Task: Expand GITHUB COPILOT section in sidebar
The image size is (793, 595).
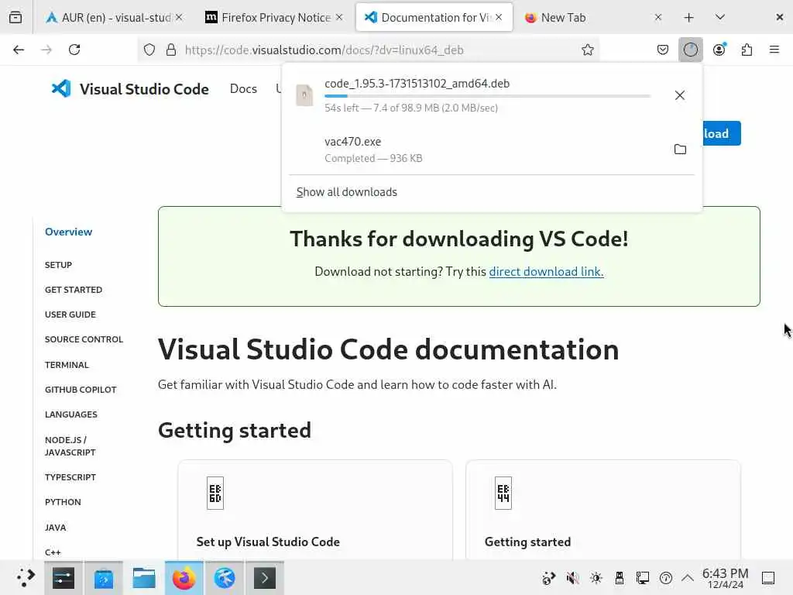Action: pos(81,390)
